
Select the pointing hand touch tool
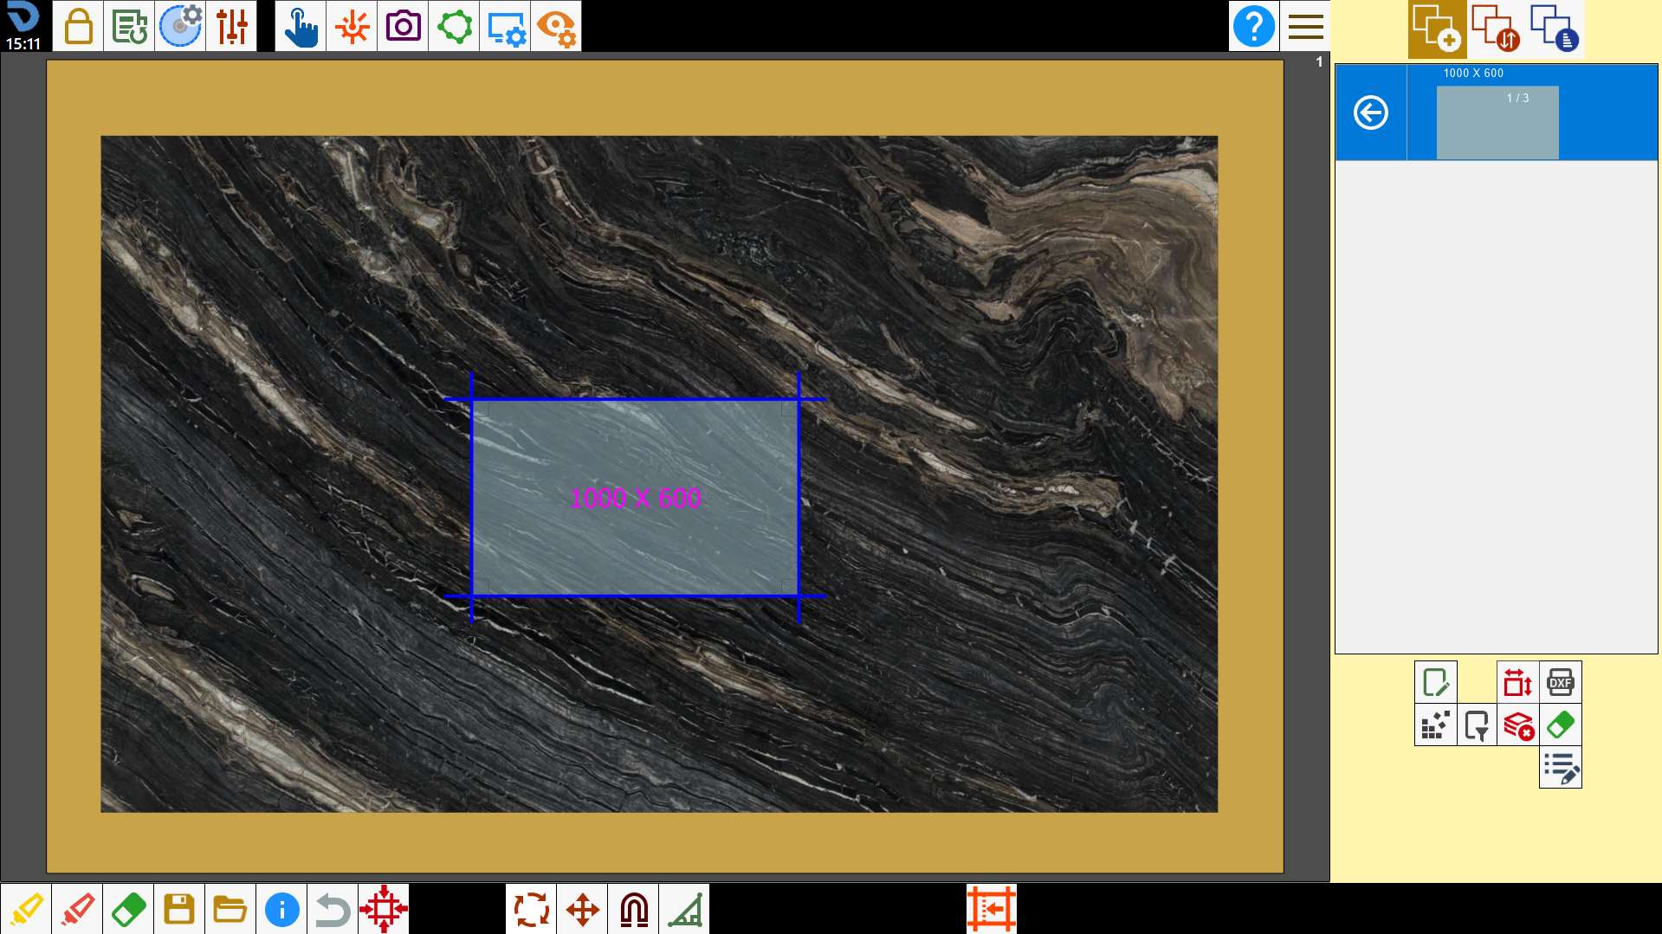[x=301, y=26]
